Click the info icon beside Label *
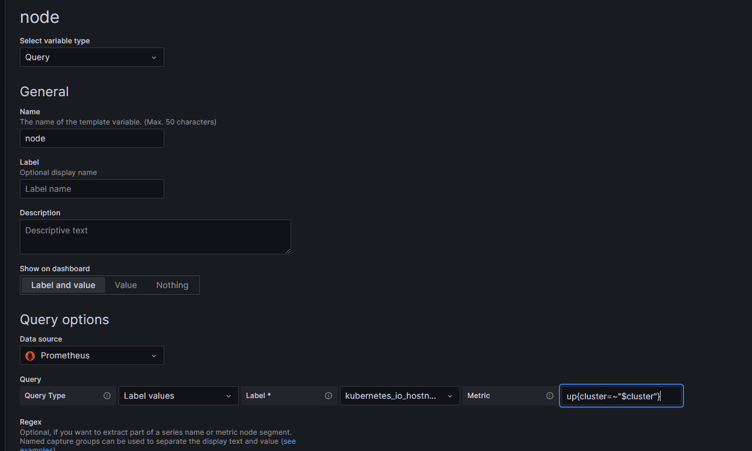The image size is (752, 451). point(328,396)
